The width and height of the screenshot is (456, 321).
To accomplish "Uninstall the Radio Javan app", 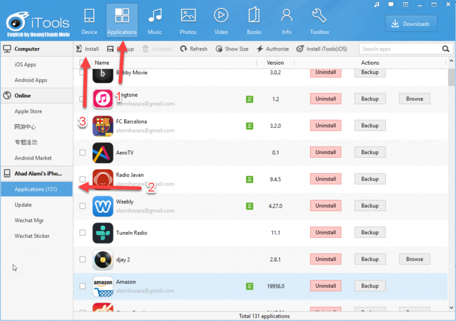I will (x=326, y=179).
